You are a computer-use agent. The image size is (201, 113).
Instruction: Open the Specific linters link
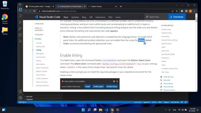click(117, 67)
